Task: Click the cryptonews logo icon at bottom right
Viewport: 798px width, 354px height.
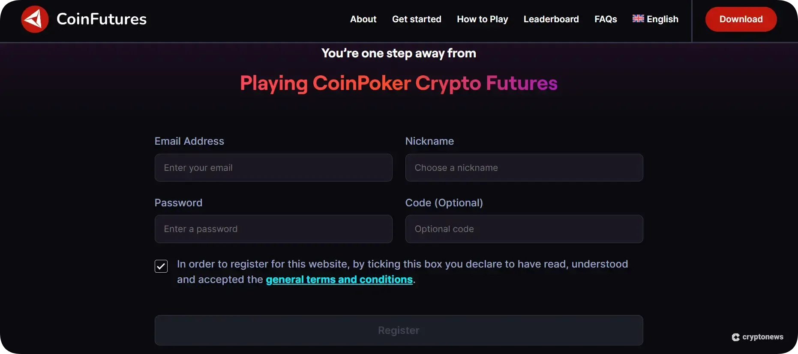Action: [736, 337]
